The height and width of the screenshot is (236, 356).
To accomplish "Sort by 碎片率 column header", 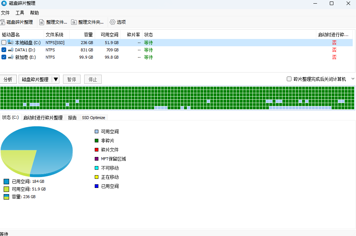I will [133, 35].
